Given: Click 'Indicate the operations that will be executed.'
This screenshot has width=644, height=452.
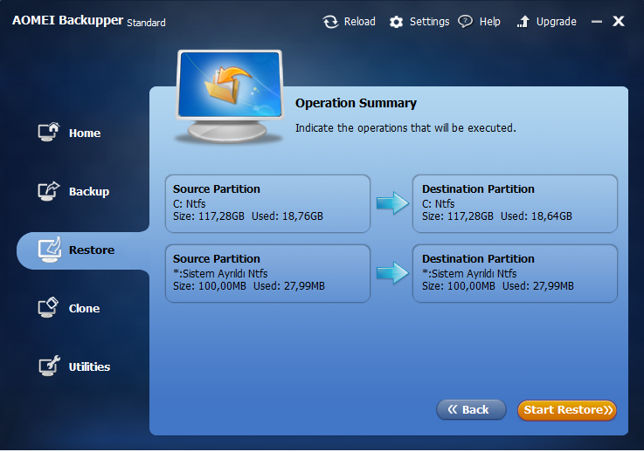Looking at the screenshot, I should coord(405,128).
